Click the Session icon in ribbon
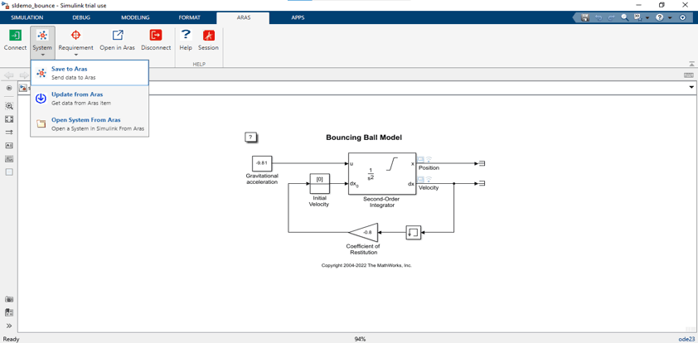Image resolution: width=698 pixels, height=343 pixels. point(208,36)
